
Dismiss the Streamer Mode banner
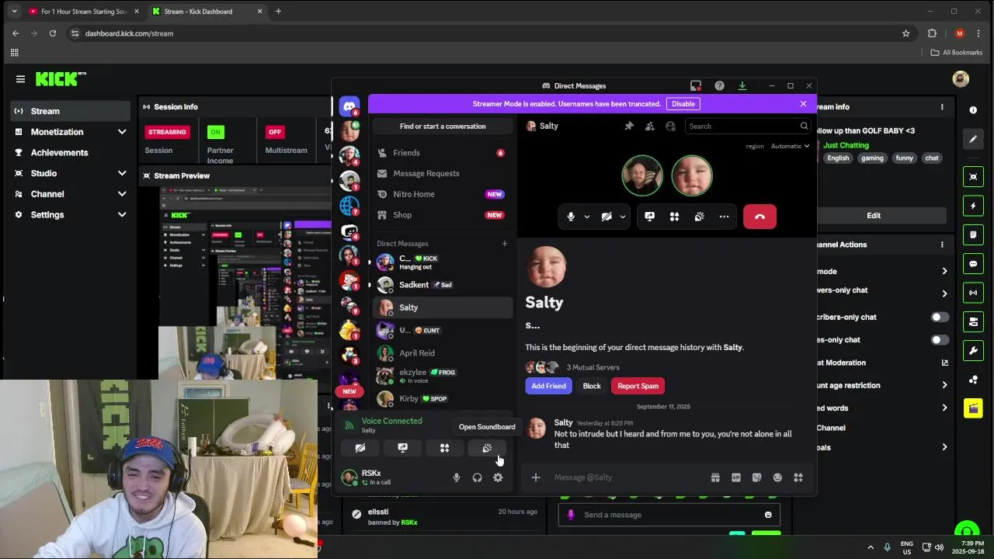pyautogui.click(x=803, y=103)
